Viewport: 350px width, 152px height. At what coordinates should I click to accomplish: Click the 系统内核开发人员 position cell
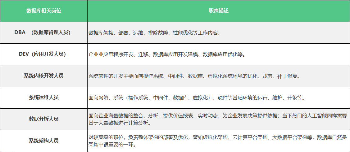click(x=43, y=76)
